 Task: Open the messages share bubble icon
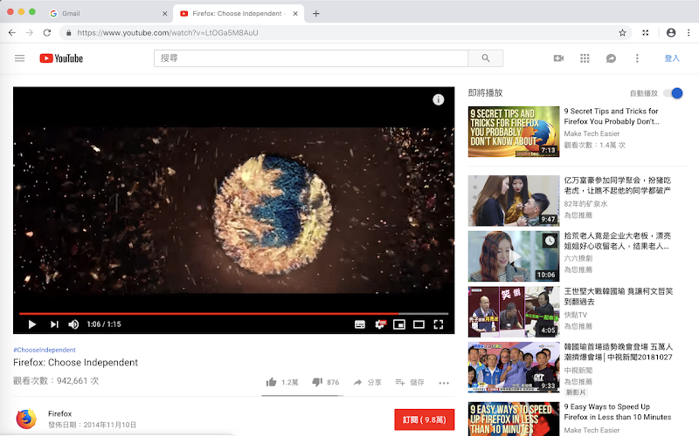click(x=611, y=58)
